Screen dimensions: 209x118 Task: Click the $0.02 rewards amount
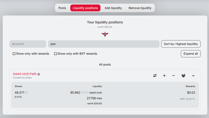point(191,93)
